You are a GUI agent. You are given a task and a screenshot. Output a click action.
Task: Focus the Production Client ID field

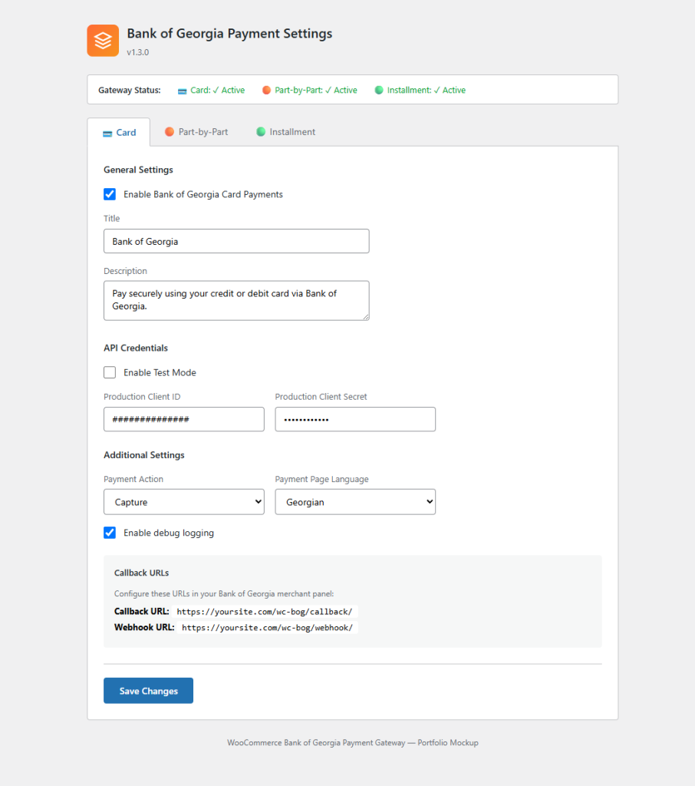tap(184, 419)
